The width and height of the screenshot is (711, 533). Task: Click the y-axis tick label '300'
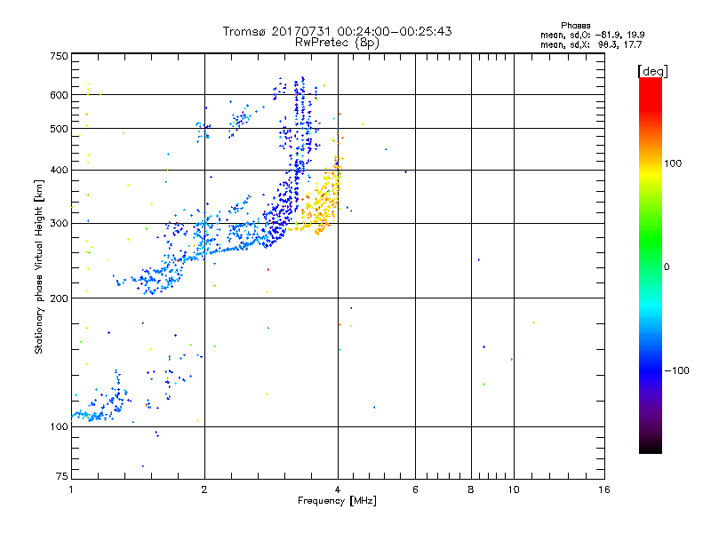pyautogui.click(x=59, y=224)
